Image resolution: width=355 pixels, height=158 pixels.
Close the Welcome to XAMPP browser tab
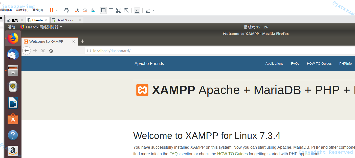[74, 42]
